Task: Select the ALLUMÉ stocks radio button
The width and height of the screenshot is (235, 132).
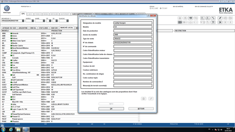Action: [151, 9]
